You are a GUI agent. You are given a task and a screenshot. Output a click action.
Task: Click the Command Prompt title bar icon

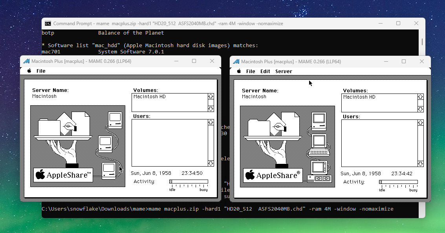pos(48,24)
